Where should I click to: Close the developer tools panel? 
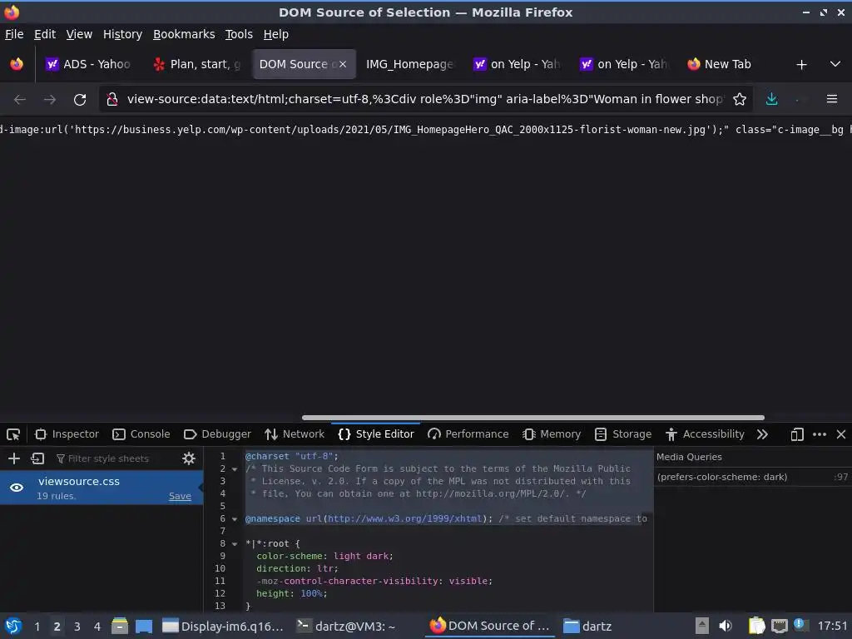pos(841,434)
